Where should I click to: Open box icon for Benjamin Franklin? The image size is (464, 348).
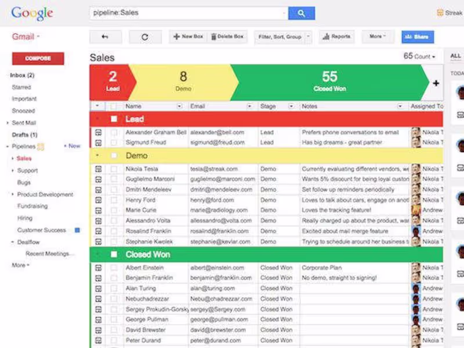point(98,278)
